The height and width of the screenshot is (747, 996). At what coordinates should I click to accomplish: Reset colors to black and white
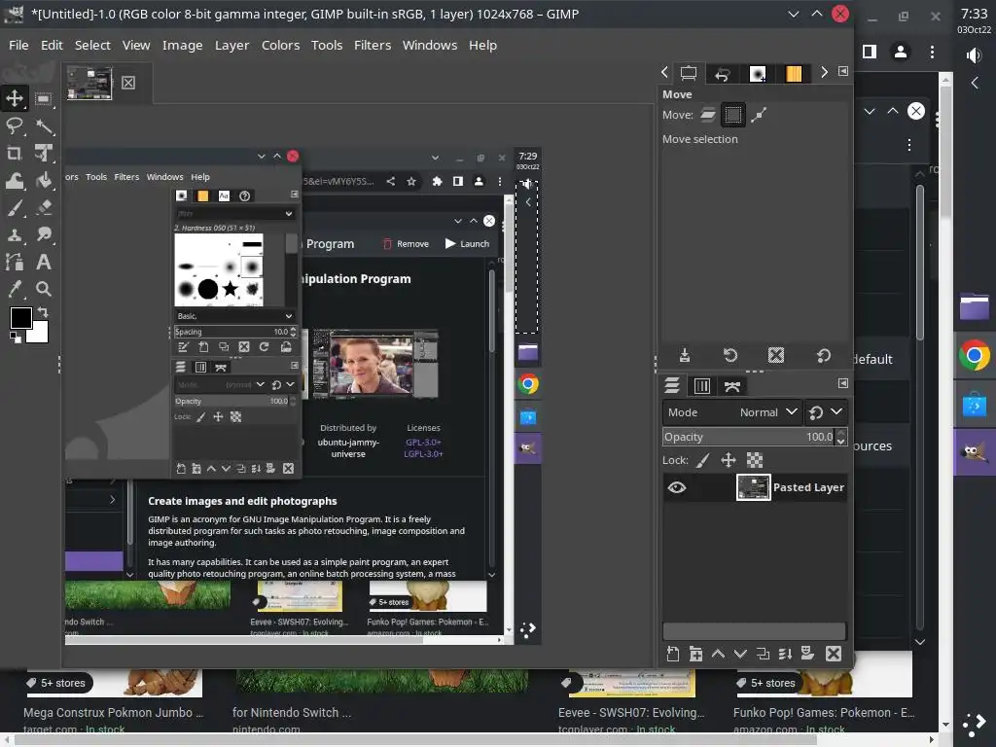click(15, 338)
